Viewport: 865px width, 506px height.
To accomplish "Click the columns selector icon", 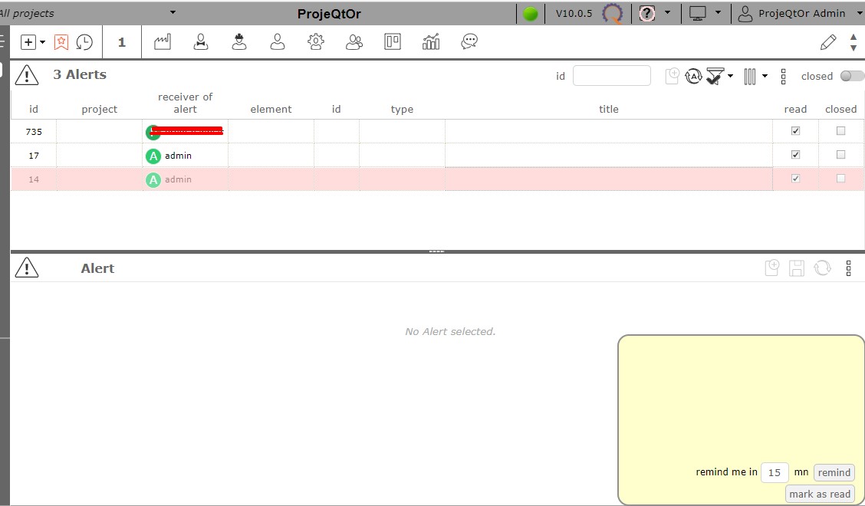I will coord(750,76).
